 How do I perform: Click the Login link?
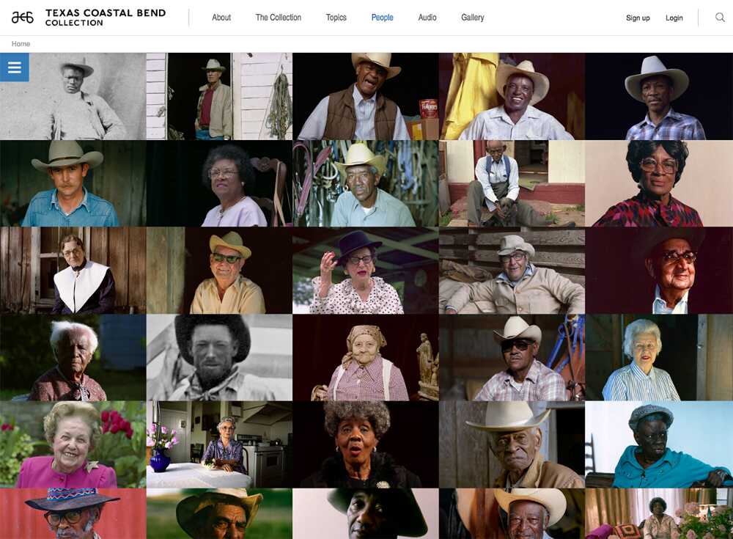pyautogui.click(x=674, y=18)
